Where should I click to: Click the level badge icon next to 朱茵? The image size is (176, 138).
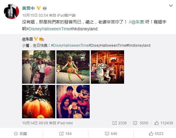41,39
